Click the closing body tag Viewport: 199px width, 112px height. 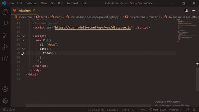(35, 70)
